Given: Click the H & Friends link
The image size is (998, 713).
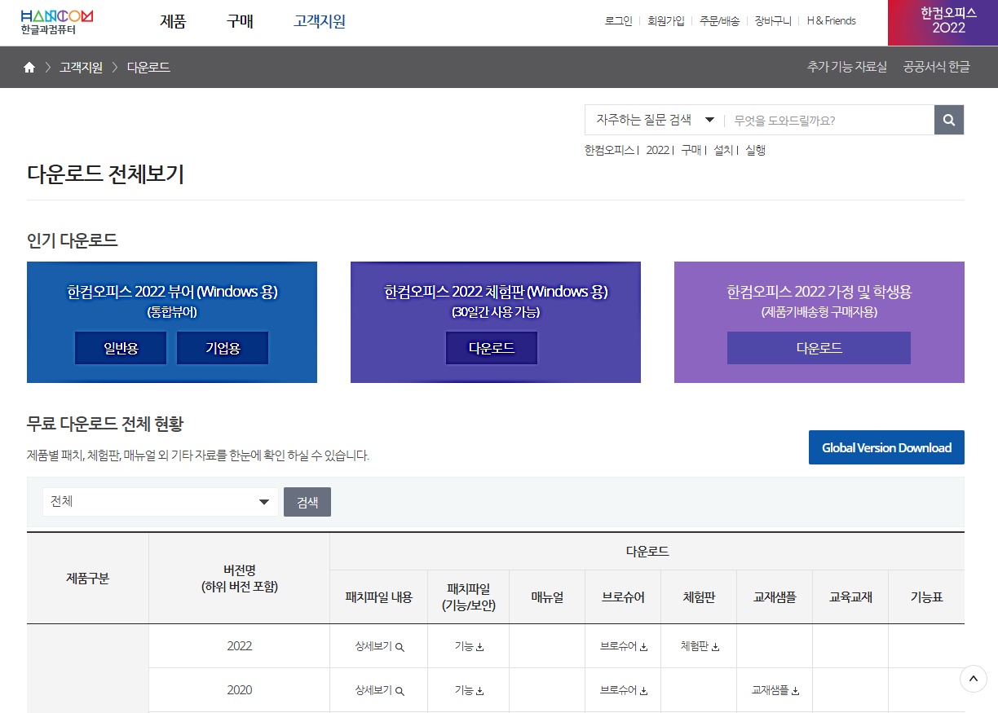Looking at the screenshot, I should coord(831,21).
